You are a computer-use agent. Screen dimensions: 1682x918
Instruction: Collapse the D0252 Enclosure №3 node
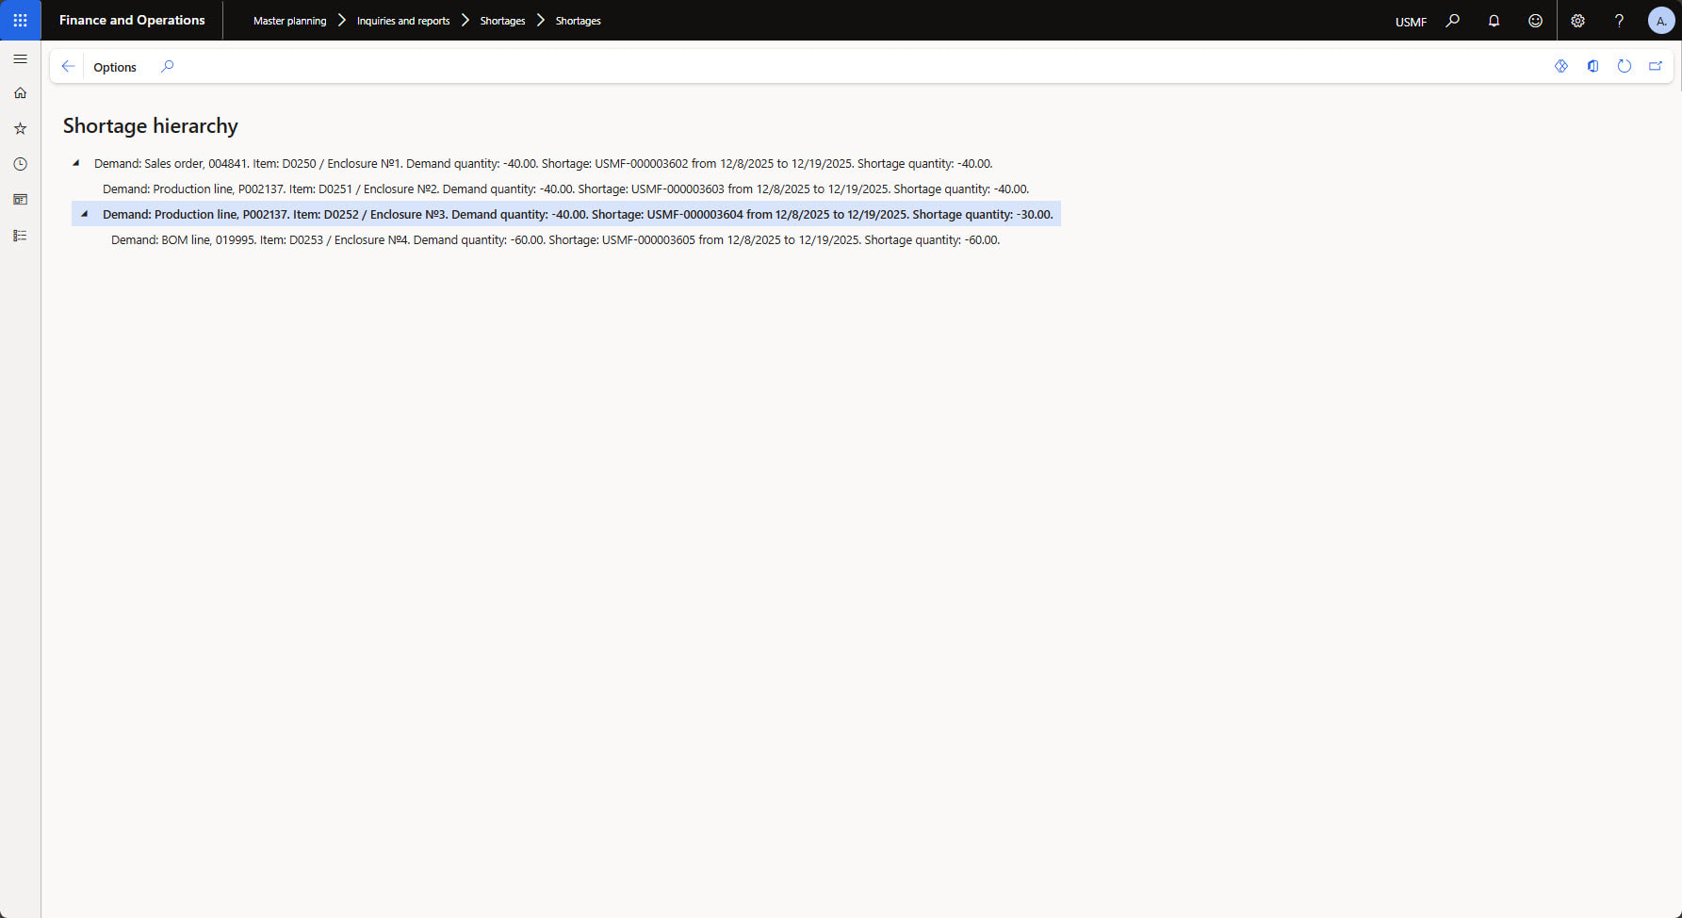tap(85, 214)
